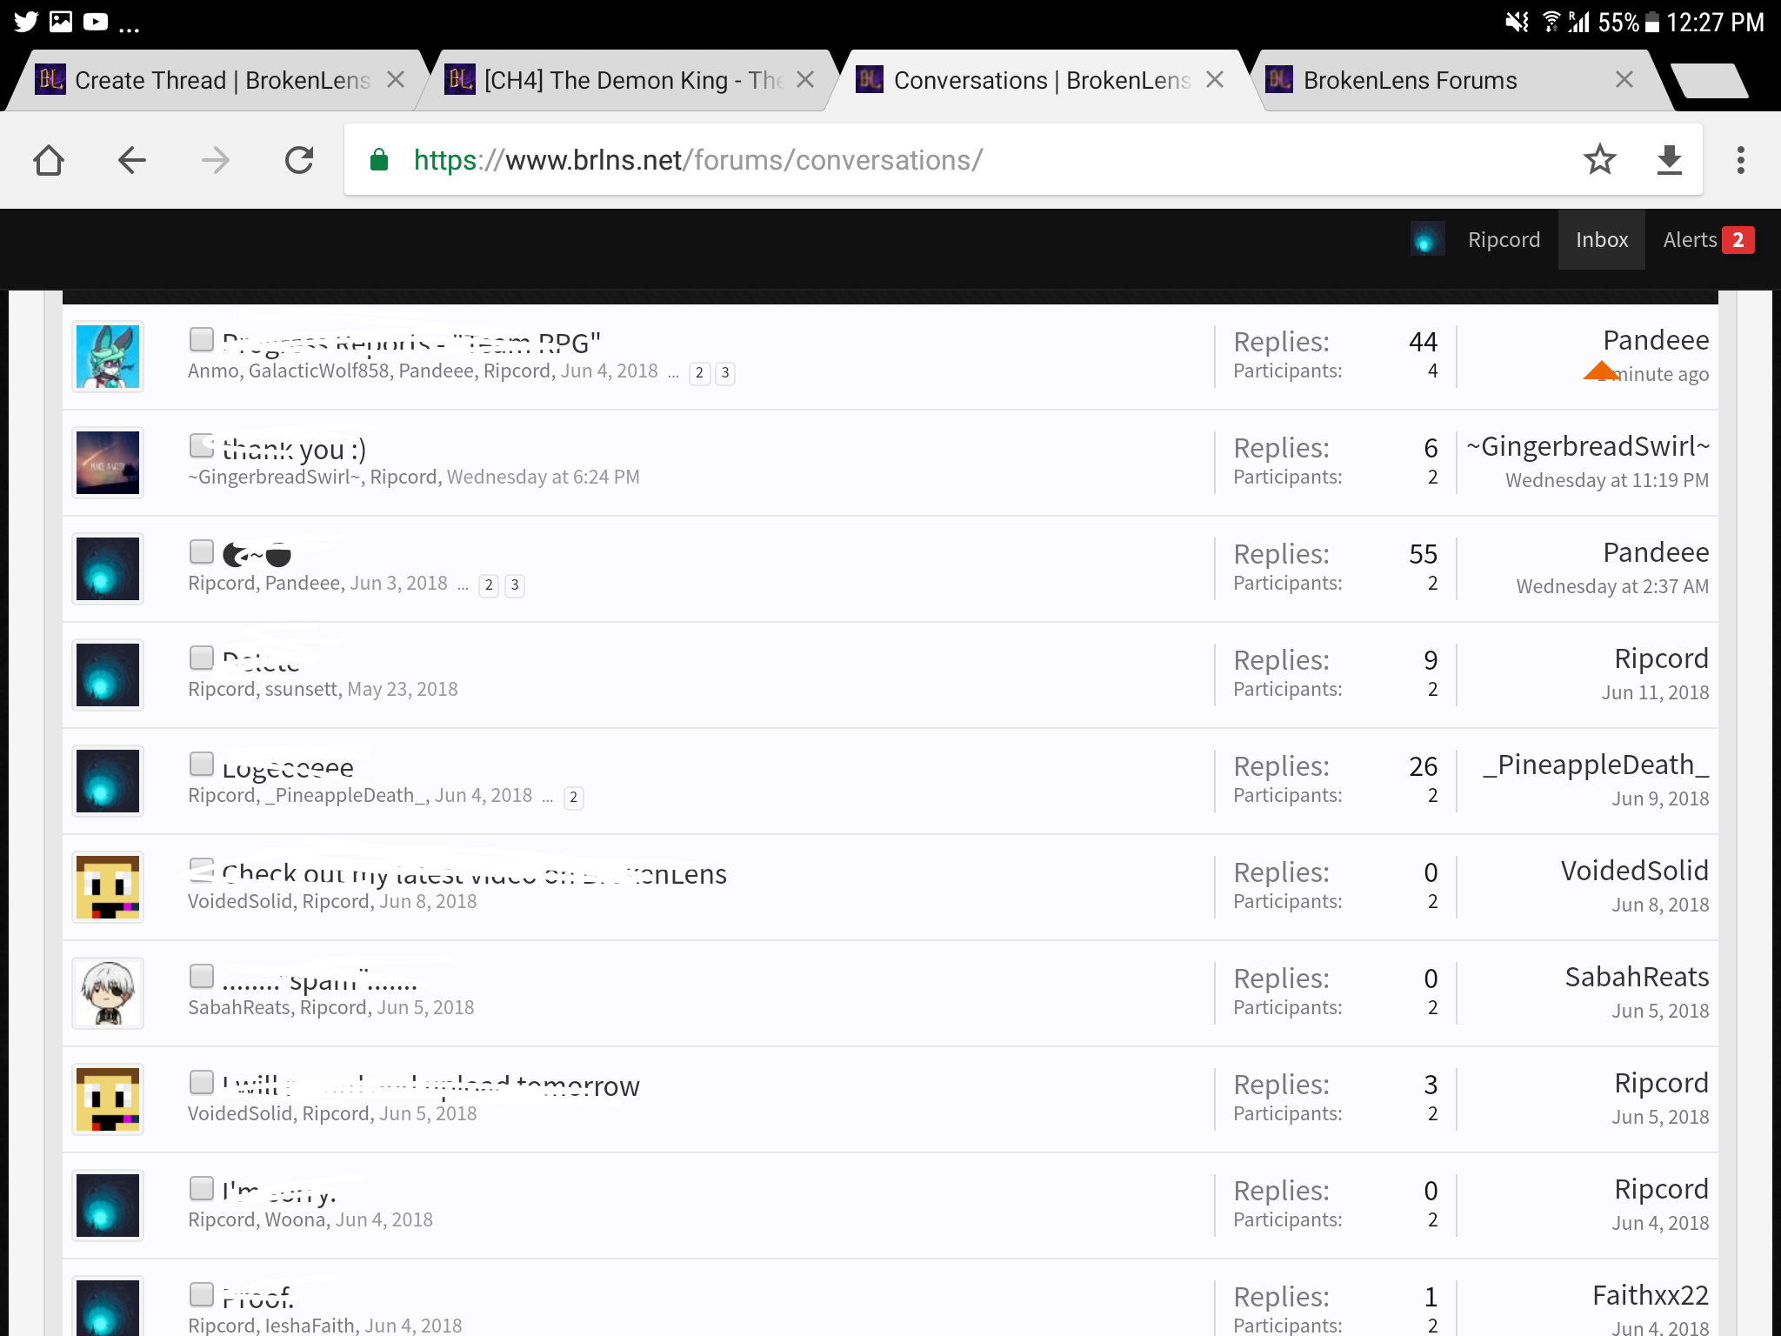Click the forward navigation arrow
This screenshot has width=1781, height=1336.
point(215,160)
